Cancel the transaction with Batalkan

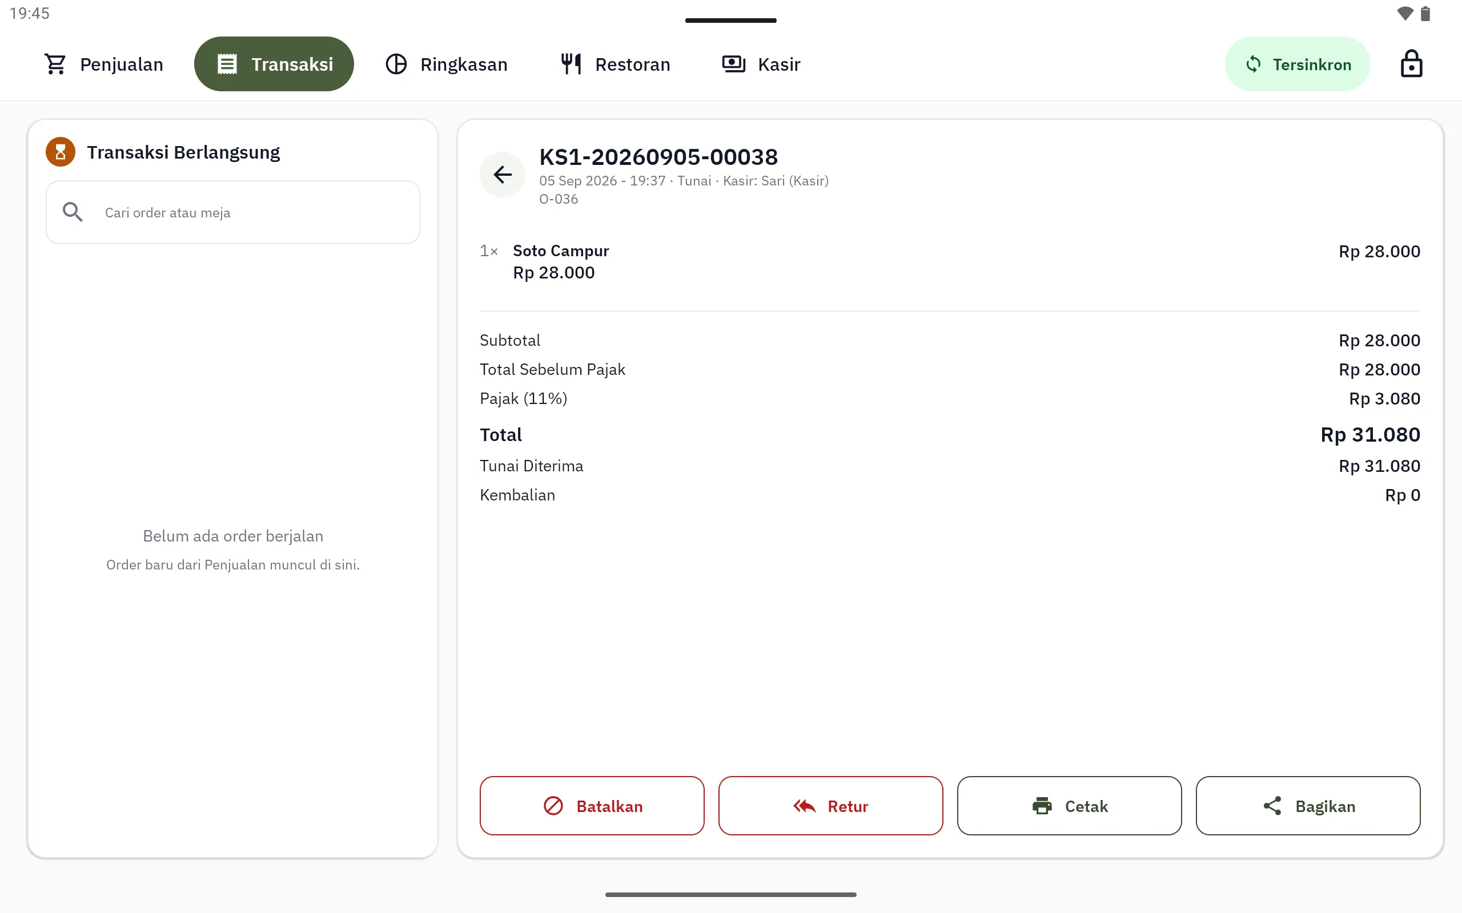click(x=592, y=806)
